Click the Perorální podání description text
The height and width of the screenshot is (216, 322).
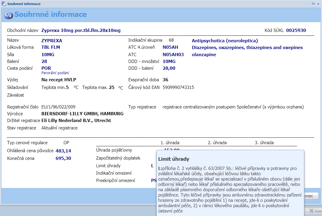click(55, 73)
